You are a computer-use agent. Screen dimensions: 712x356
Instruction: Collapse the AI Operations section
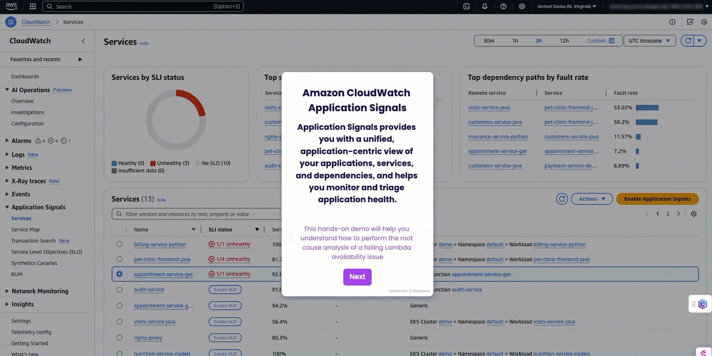tap(7, 90)
